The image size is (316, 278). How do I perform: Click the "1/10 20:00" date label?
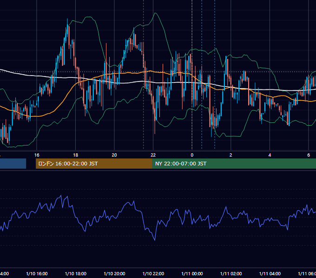click(114, 273)
